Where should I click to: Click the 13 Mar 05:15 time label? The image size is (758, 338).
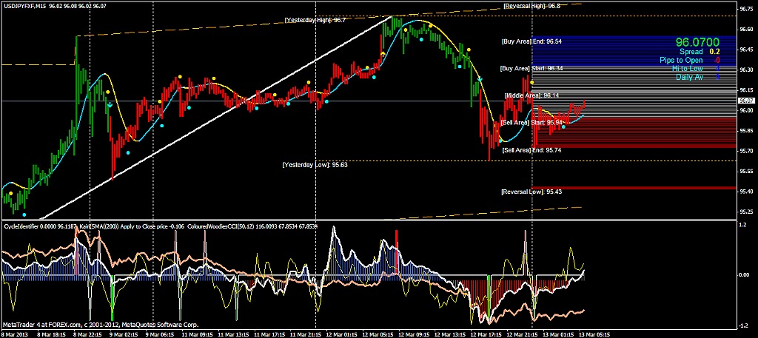[x=594, y=334]
